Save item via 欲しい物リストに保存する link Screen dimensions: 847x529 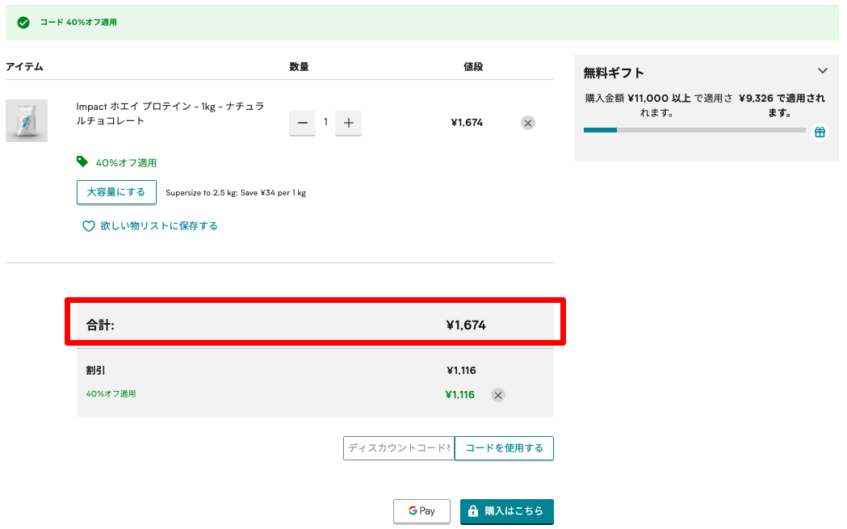pos(159,226)
